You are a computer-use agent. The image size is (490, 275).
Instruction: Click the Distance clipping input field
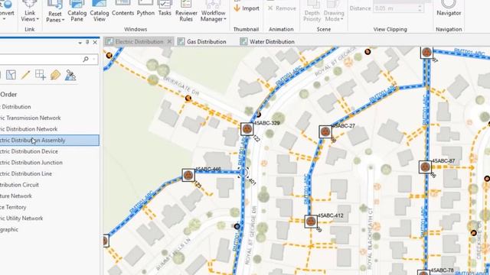pos(395,8)
